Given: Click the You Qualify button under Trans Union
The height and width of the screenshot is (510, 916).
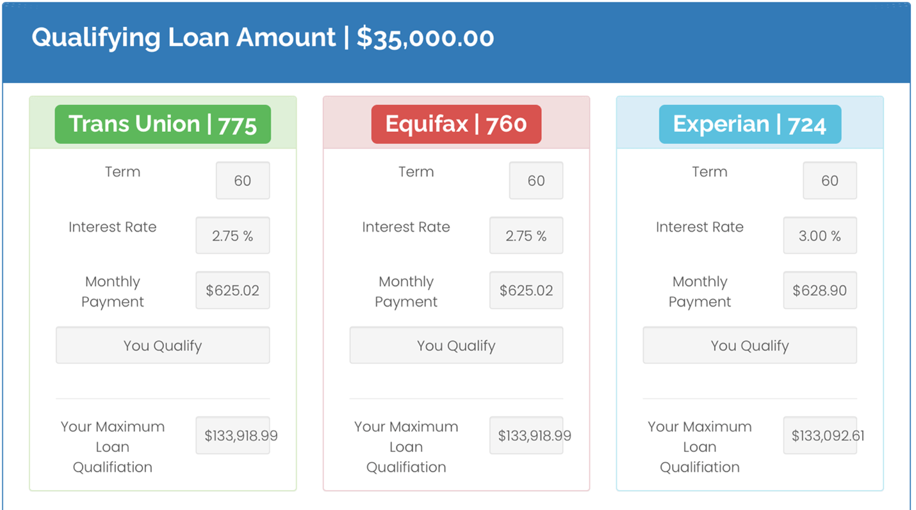Looking at the screenshot, I should click(x=162, y=345).
